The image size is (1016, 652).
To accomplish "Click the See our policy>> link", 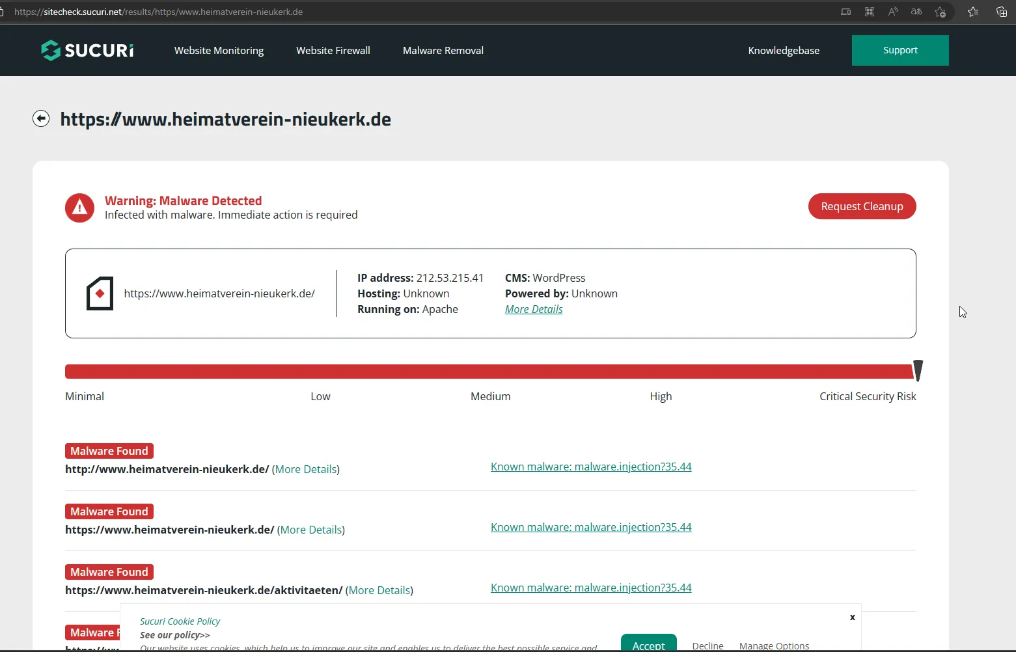I will pos(175,635).
